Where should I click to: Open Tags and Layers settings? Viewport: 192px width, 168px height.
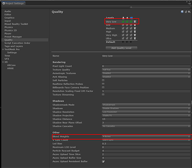(14, 46)
